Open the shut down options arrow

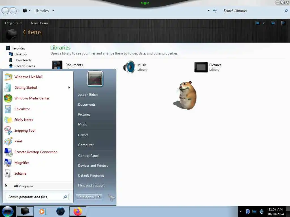click(x=99, y=197)
